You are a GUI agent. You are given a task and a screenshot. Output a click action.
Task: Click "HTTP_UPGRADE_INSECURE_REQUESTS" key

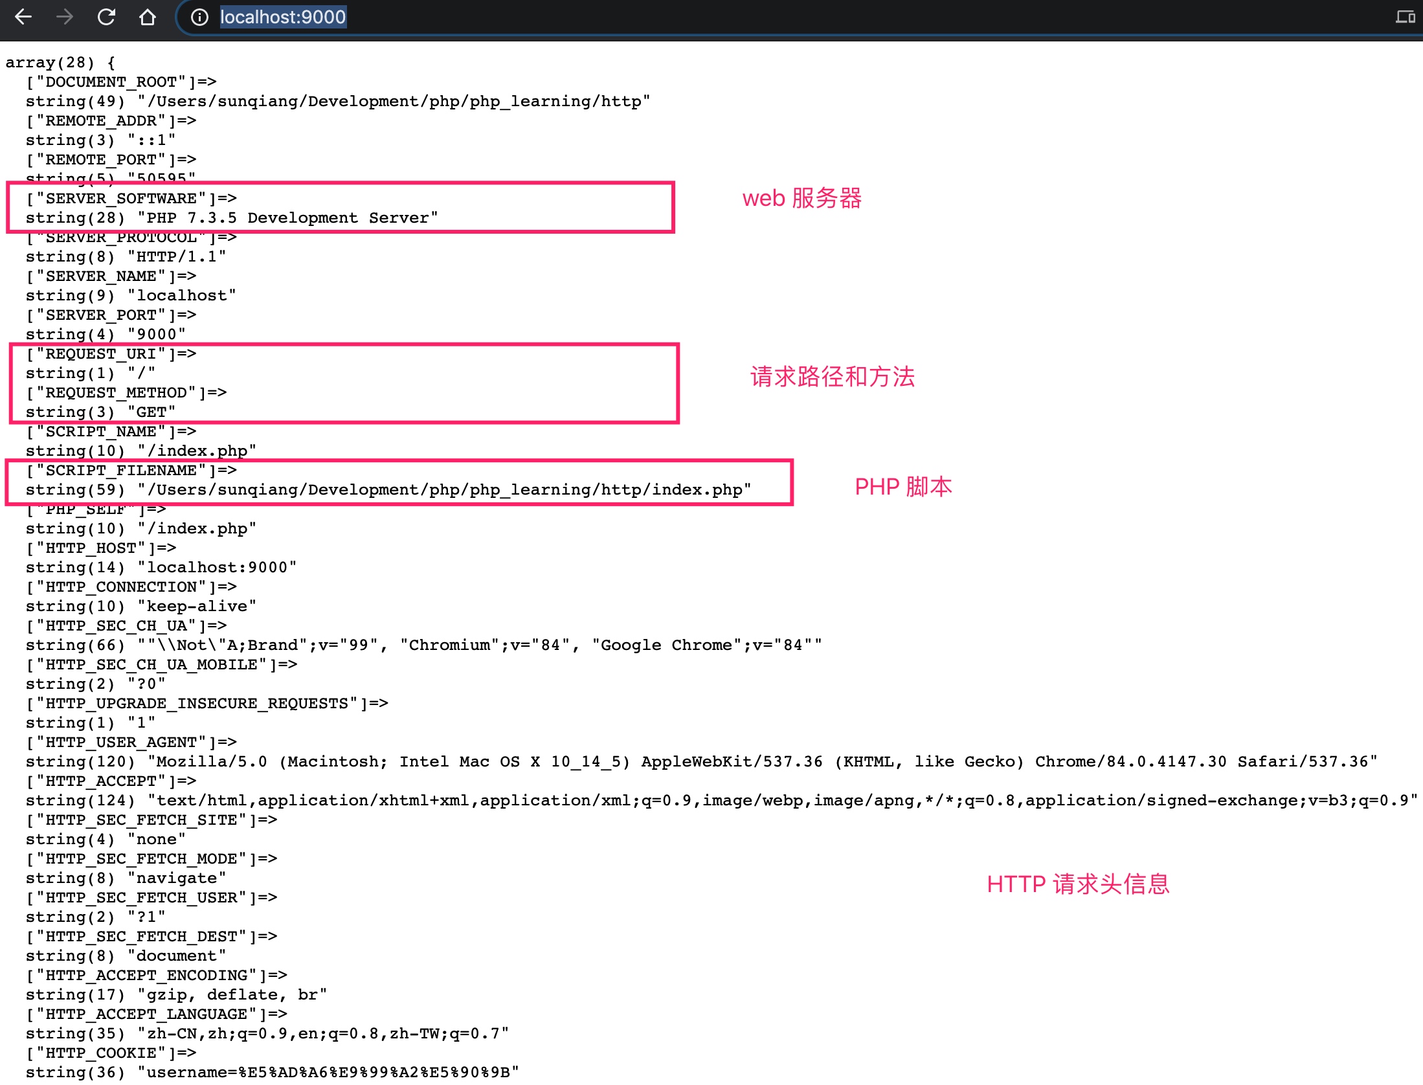[x=207, y=704]
